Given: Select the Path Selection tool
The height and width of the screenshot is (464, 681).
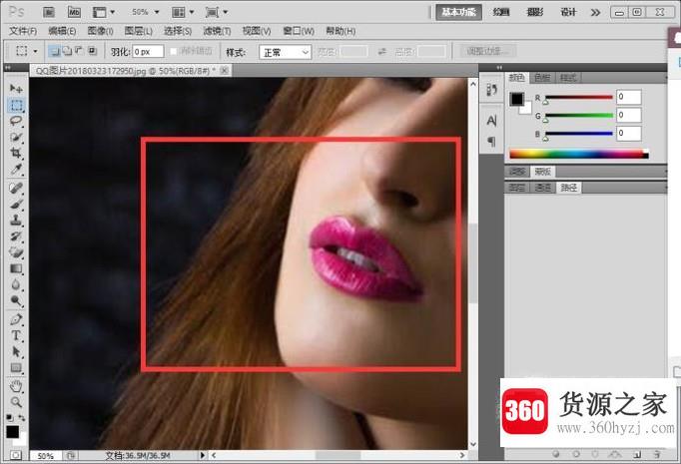Looking at the screenshot, I should [x=16, y=351].
